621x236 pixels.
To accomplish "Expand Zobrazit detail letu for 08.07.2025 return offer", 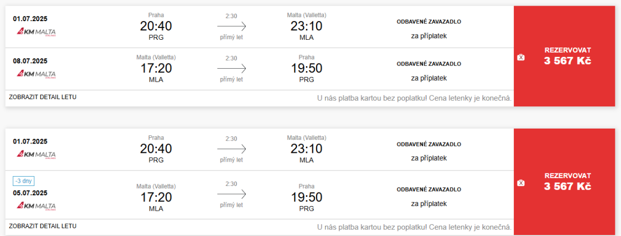I will (43, 97).
